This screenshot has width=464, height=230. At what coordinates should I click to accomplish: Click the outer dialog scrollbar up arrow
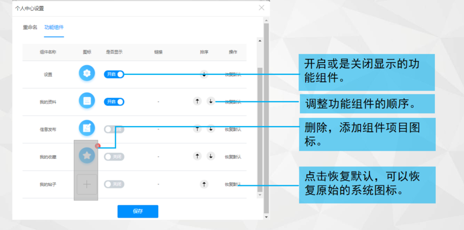[266, 20]
